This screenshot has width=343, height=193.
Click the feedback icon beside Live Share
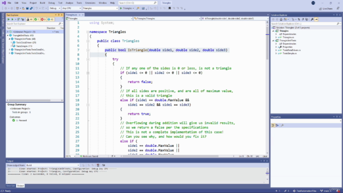click(x=338, y=9)
